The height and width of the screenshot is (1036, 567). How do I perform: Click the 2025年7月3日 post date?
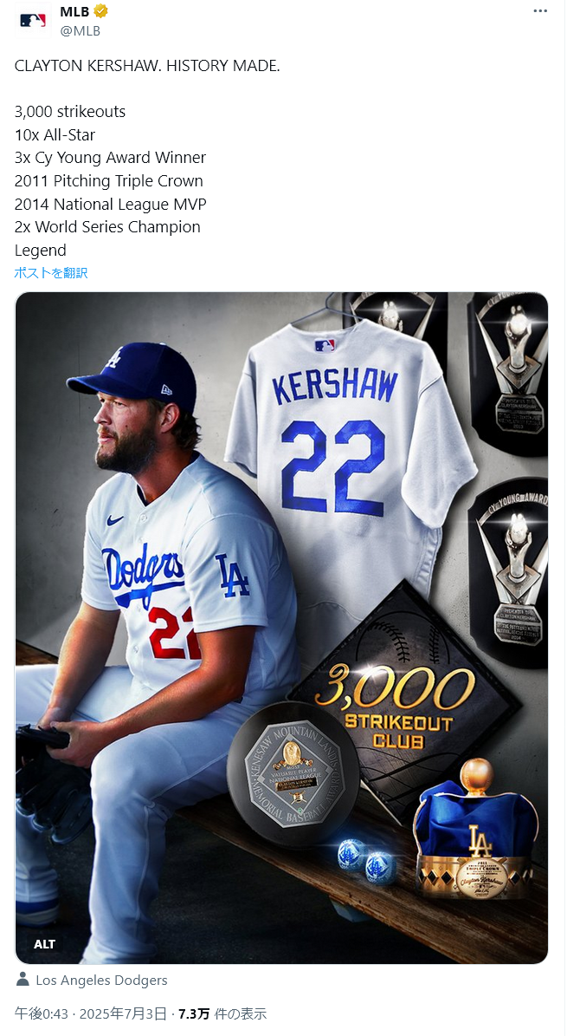pos(124,1014)
